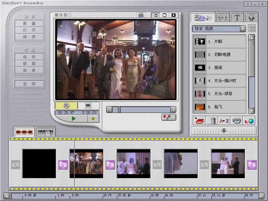Open the effects wizard hat tab
This screenshot has width=268, height=201.
(x=251, y=17)
